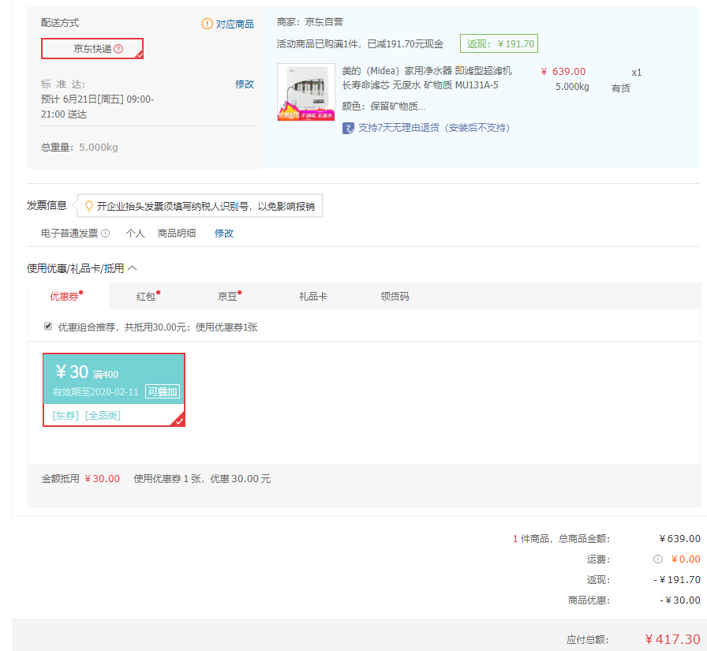Click the 商品优惠 -¥30.00 value
The image size is (707, 651).
click(680, 600)
